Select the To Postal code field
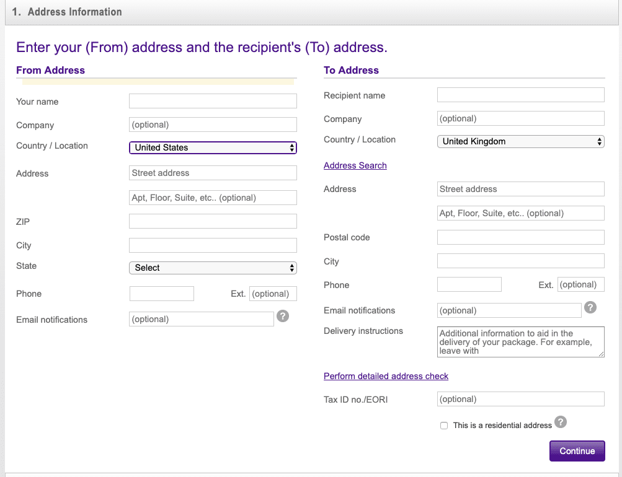622x477 pixels. [520, 237]
